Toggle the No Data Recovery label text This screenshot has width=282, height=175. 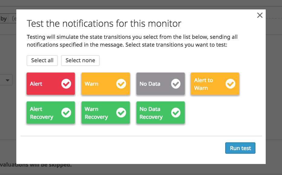151,113
